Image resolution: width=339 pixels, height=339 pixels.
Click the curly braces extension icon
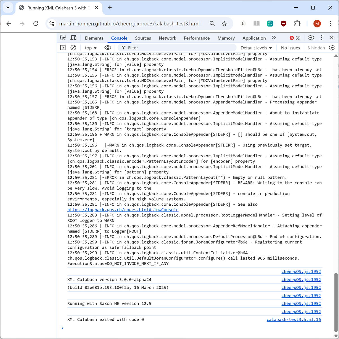click(243, 24)
